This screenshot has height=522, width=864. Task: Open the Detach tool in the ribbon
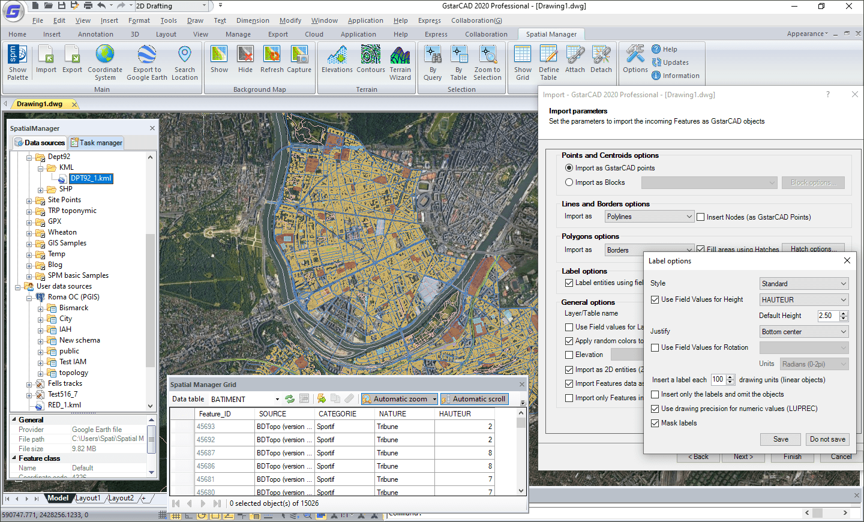pyautogui.click(x=601, y=59)
